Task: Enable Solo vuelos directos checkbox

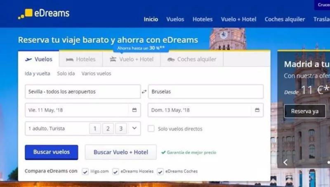Action: (x=151, y=129)
